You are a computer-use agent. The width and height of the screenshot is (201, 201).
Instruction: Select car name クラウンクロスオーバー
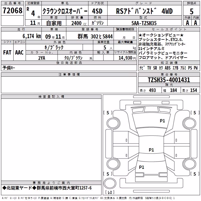[x=65, y=11]
